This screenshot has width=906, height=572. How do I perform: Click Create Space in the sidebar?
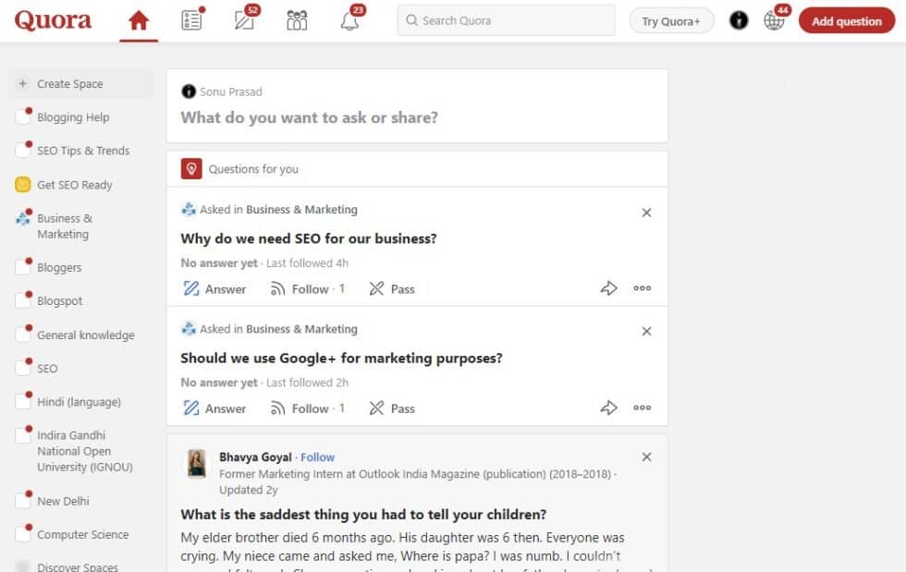(80, 84)
